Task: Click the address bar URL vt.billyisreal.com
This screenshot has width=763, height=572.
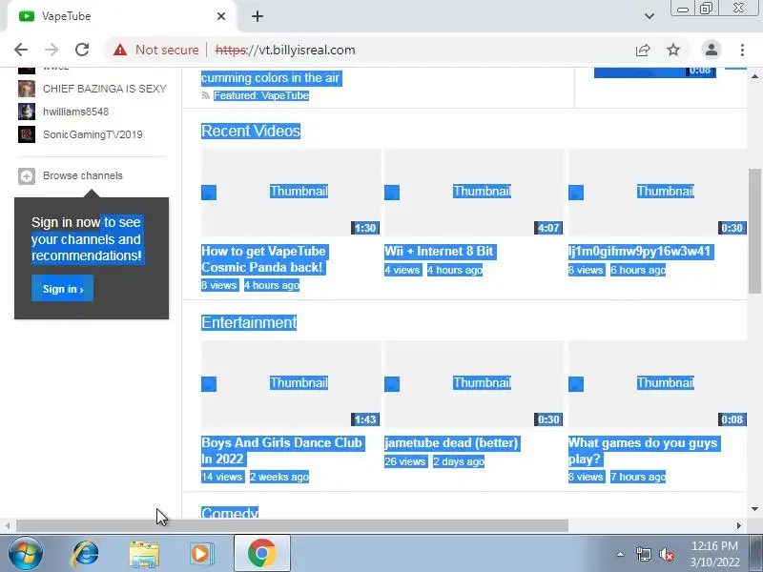Action: click(x=285, y=50)
